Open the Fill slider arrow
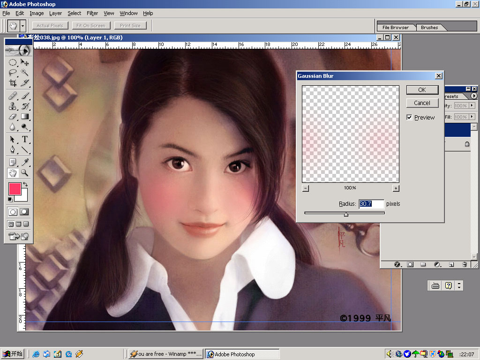 [472, 117]
